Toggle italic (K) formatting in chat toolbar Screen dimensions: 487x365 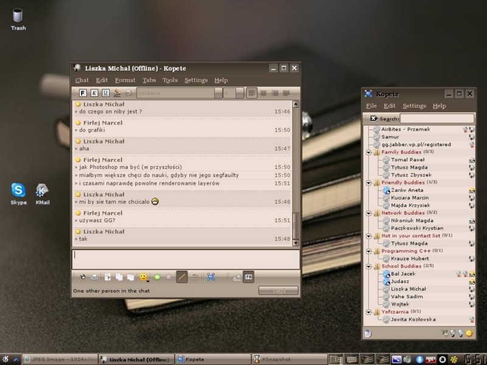[94, 93]
